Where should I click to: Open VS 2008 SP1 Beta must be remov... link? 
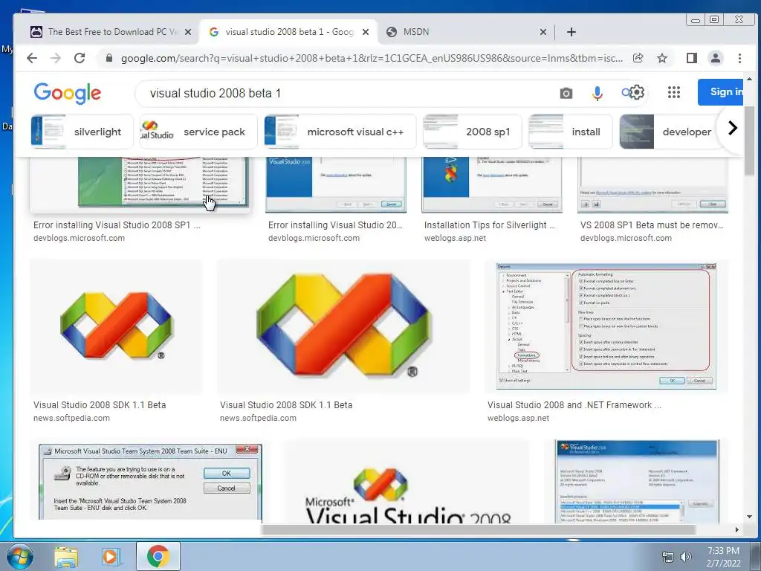(652, 225)
